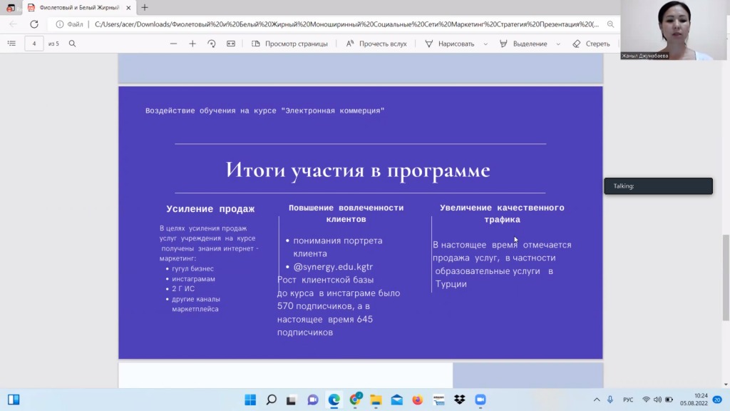This screenshot has width=730, height=411.
Task: Open the volume tray icon
Action: [657, 400]
